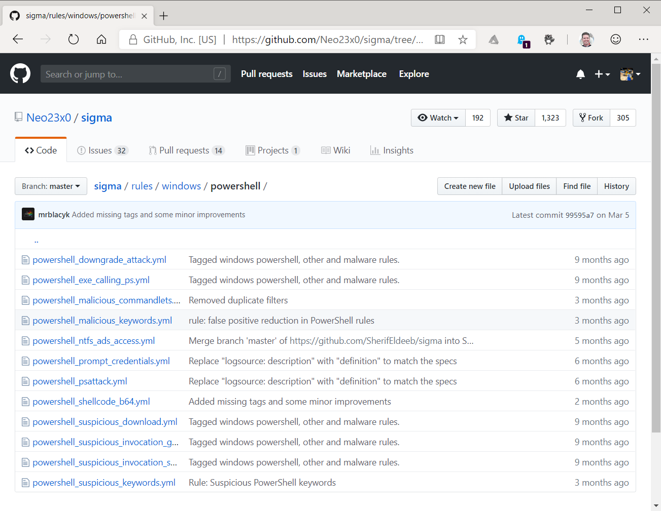Open the sigma repository title link
Screen dimensions: 661x511
point(96,118)
